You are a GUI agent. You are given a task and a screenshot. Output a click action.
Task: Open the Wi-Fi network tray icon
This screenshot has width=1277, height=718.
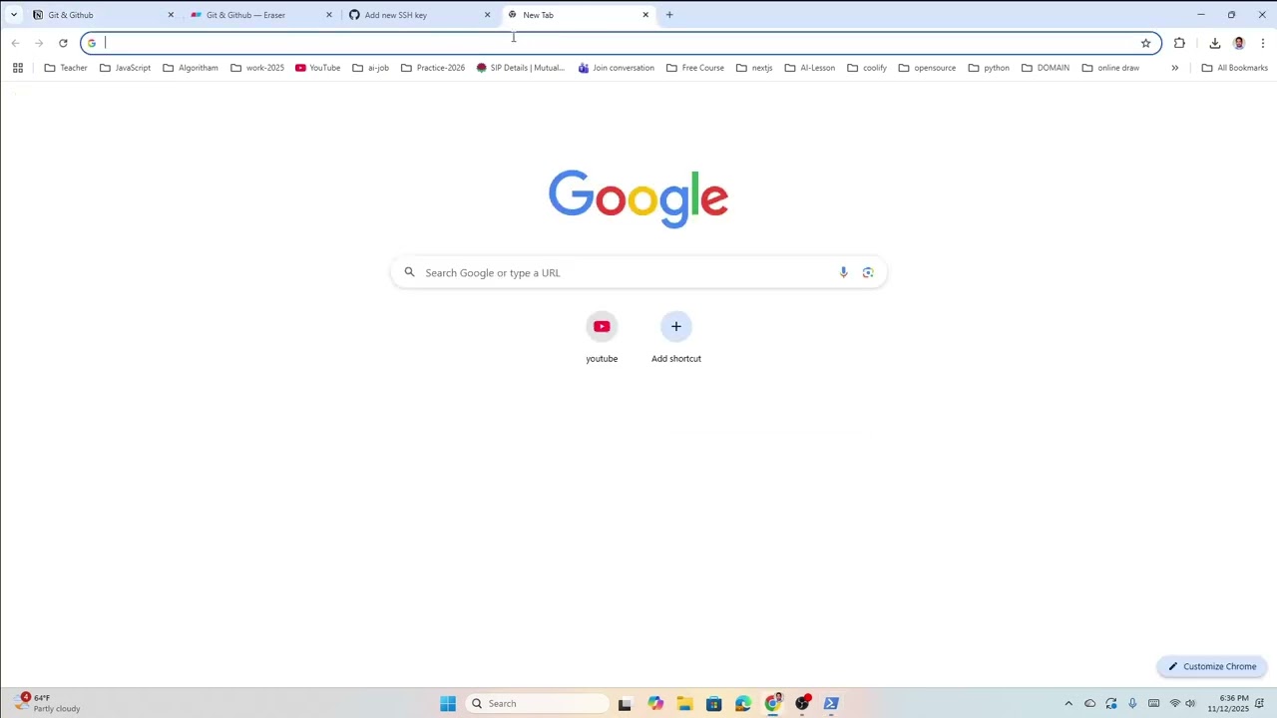(x=1174, y=703)
